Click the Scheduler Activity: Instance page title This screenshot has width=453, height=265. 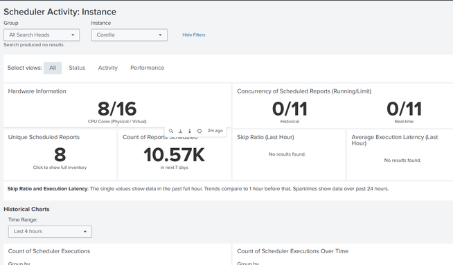[60, 12]
